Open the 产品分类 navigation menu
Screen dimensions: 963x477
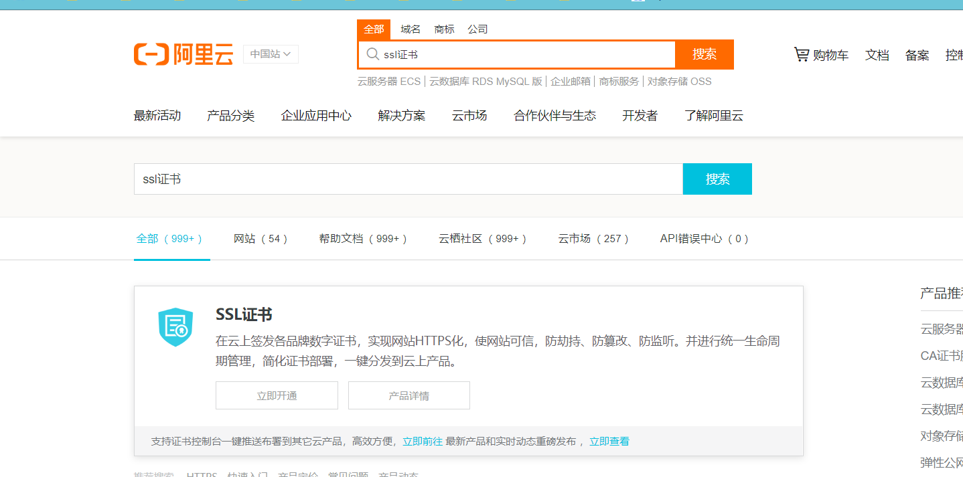point(230,115)
